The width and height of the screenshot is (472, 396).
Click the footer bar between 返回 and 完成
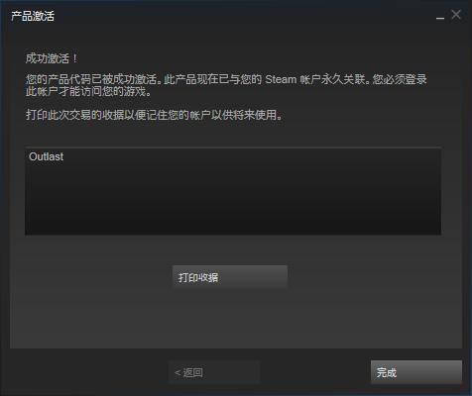315,372
